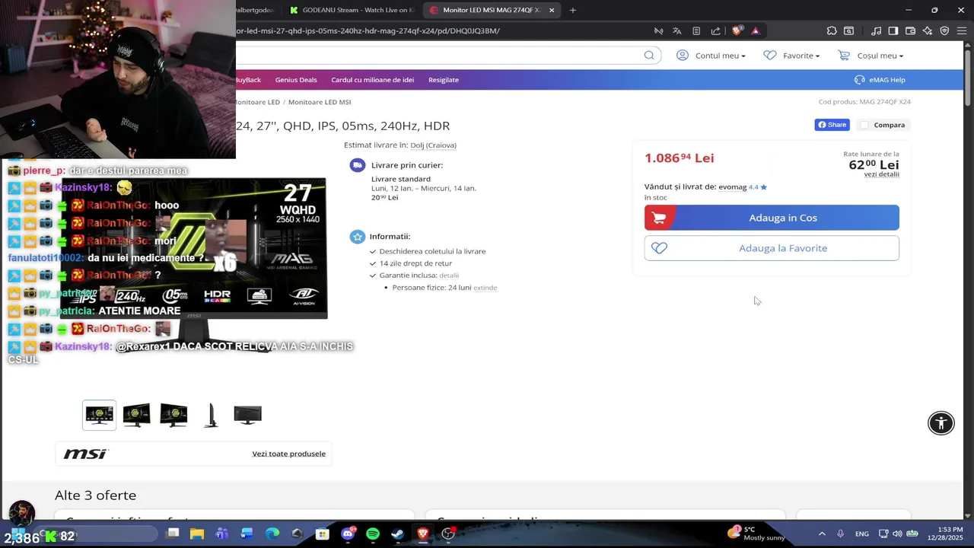The height and width of the screenshot is (548, 974).
Task: Click Adauga la Favorite button
Action: (x=772, y=248)
